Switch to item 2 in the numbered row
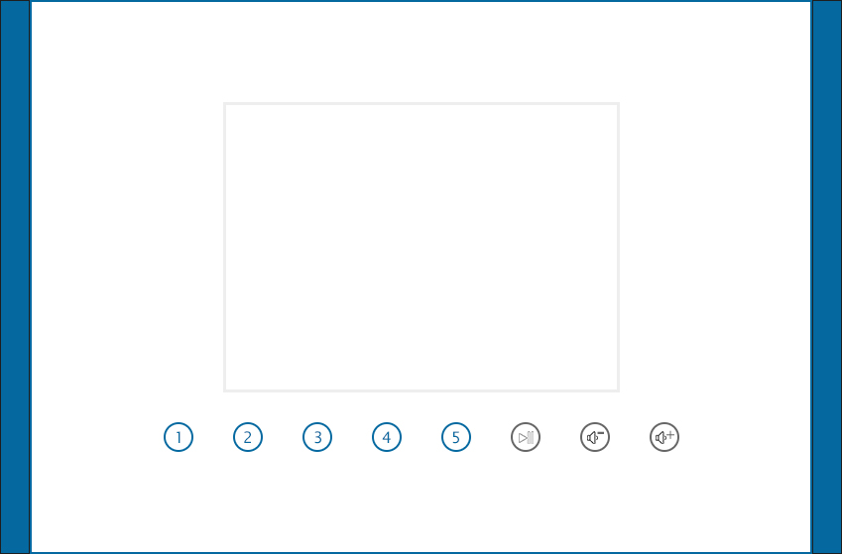Image resolution: width=842 pixels, height=554 pixels. coord(248,437)
